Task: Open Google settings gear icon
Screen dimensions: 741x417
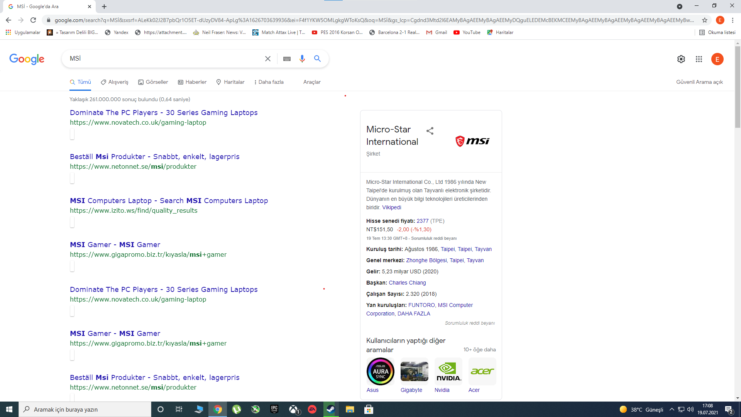Action: click(681, 59)
